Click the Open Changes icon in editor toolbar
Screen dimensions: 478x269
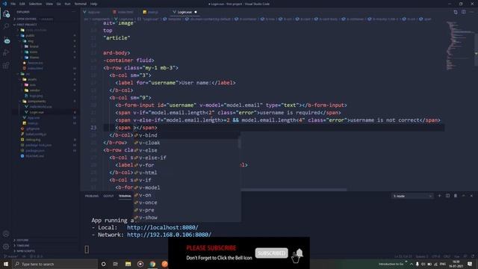[456, 12]
